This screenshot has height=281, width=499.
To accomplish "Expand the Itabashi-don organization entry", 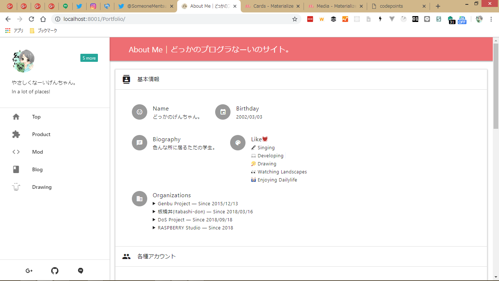I will click(155, 212).
